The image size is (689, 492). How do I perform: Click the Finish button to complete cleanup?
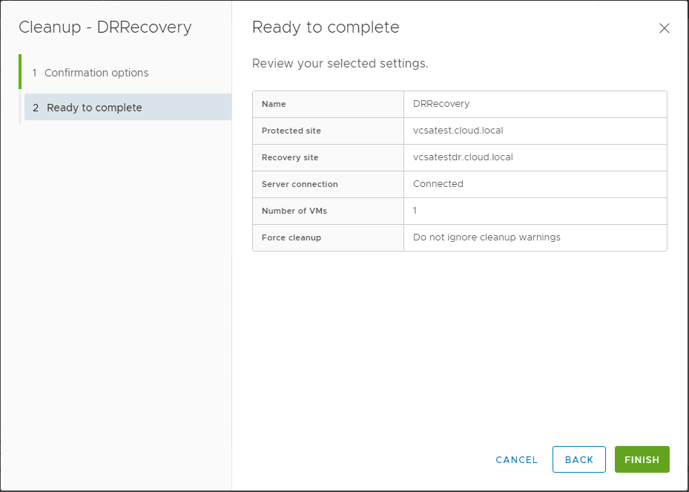point(642,459)
